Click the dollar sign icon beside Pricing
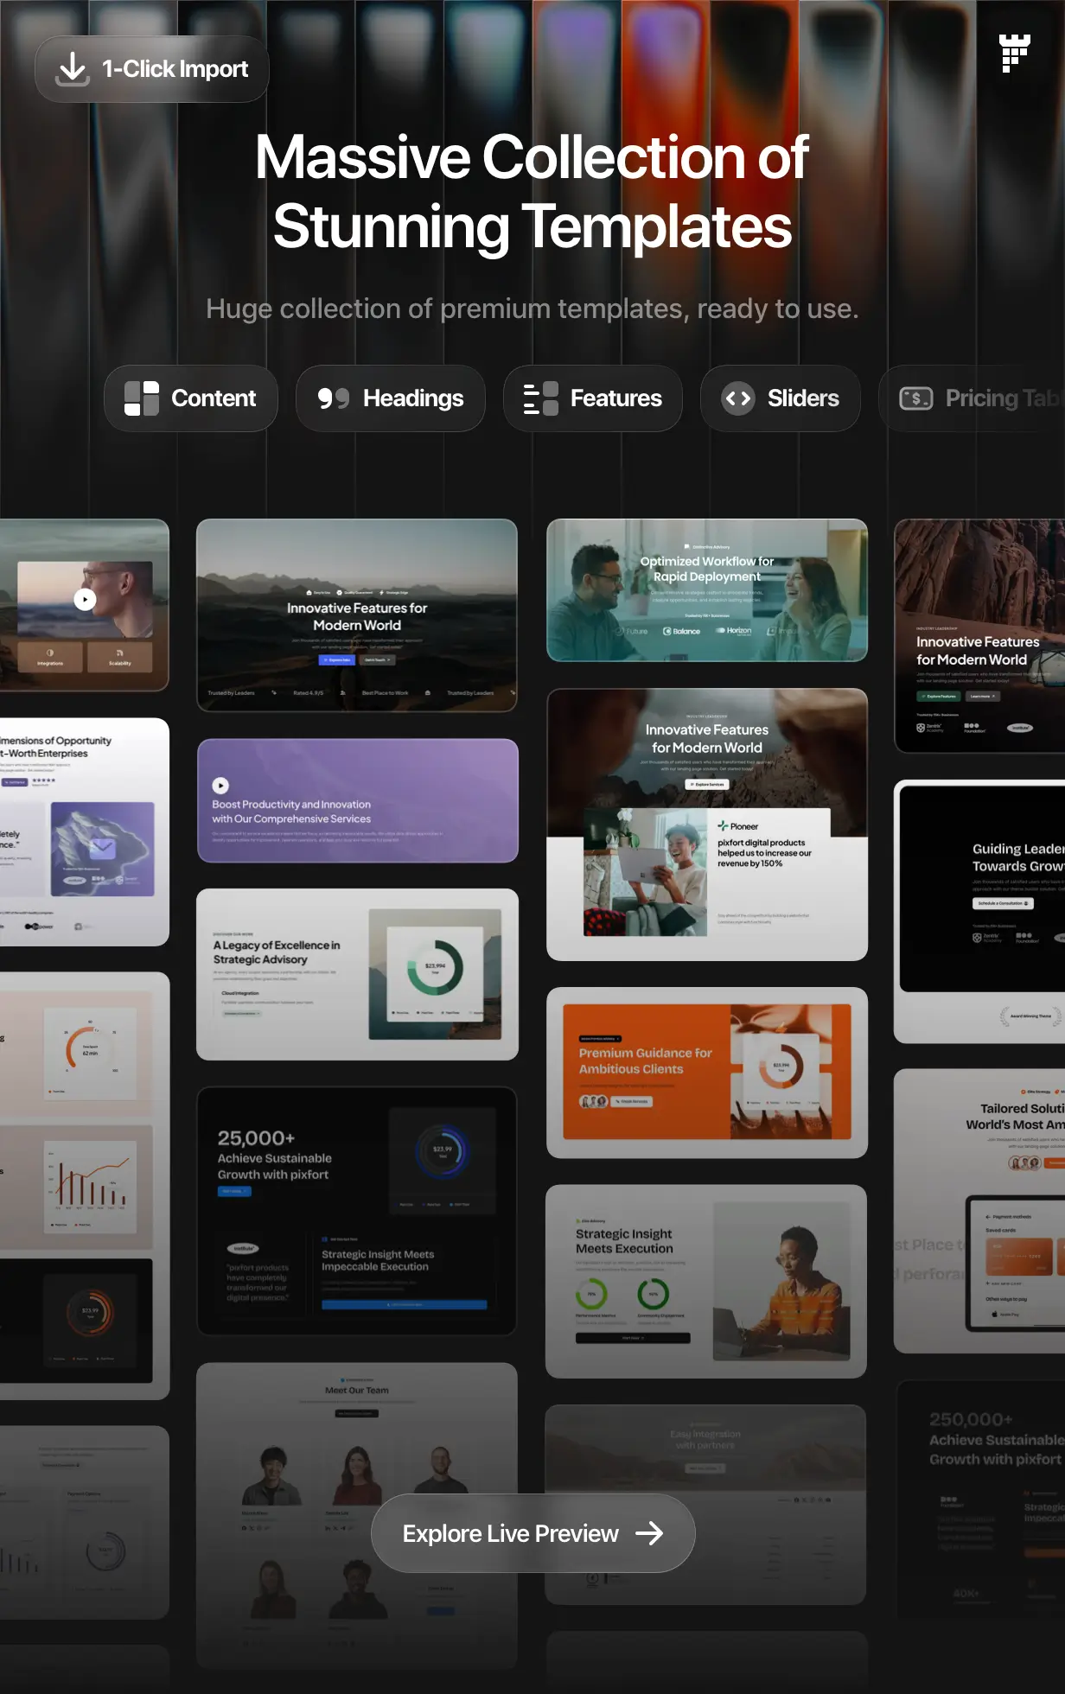This screenshot has width=1065, height=1694. [x=916, y=398]
